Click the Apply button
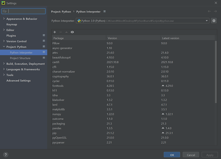The width and height of the screenshot is (221, 159). click(x=210, y=155)
